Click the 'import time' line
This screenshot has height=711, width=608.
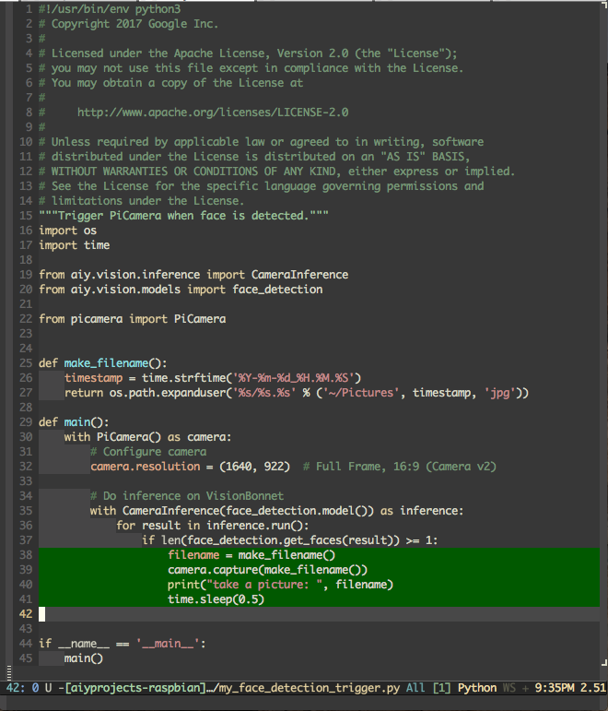(75, 245)
